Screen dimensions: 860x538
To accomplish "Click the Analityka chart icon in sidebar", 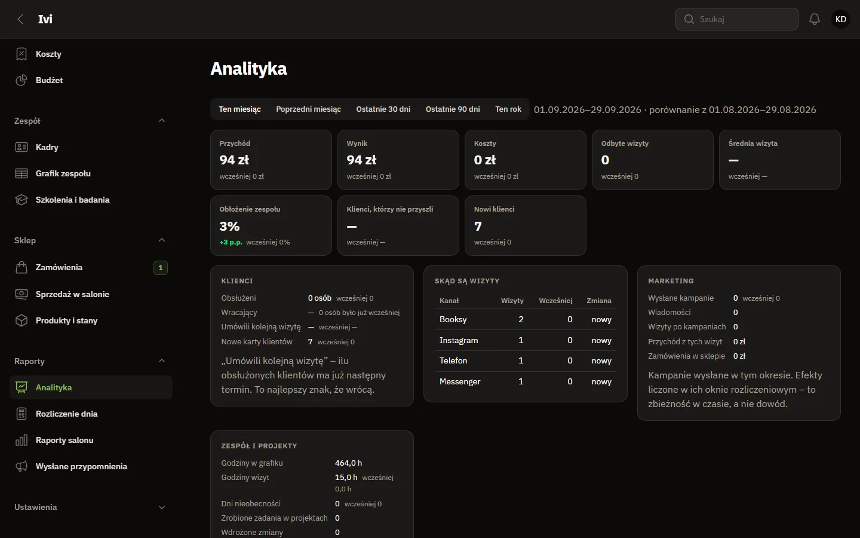I will coord(21,387).
